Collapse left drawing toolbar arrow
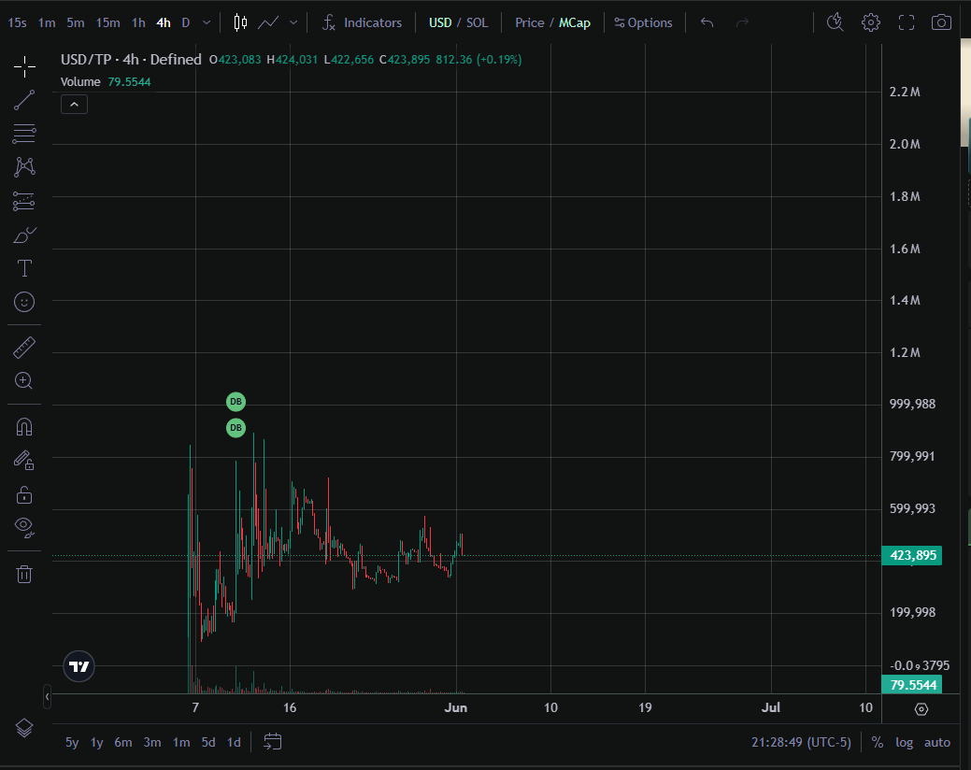This screenshot has width=971, height=770. 47,697
